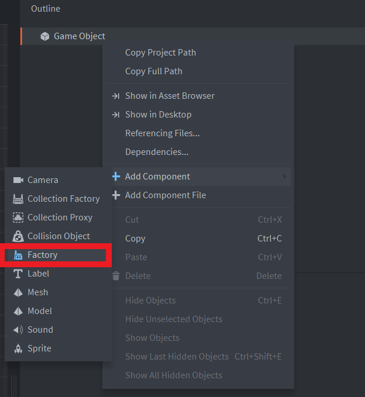The width and height of the screenshot is (365, 397).
Task: Add a Collision Object component
Action: (58, 236)
